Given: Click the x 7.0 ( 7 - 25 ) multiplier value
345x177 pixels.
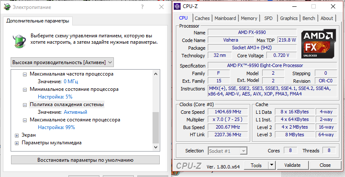Looking at the screenshot, I should coord(228,119).
